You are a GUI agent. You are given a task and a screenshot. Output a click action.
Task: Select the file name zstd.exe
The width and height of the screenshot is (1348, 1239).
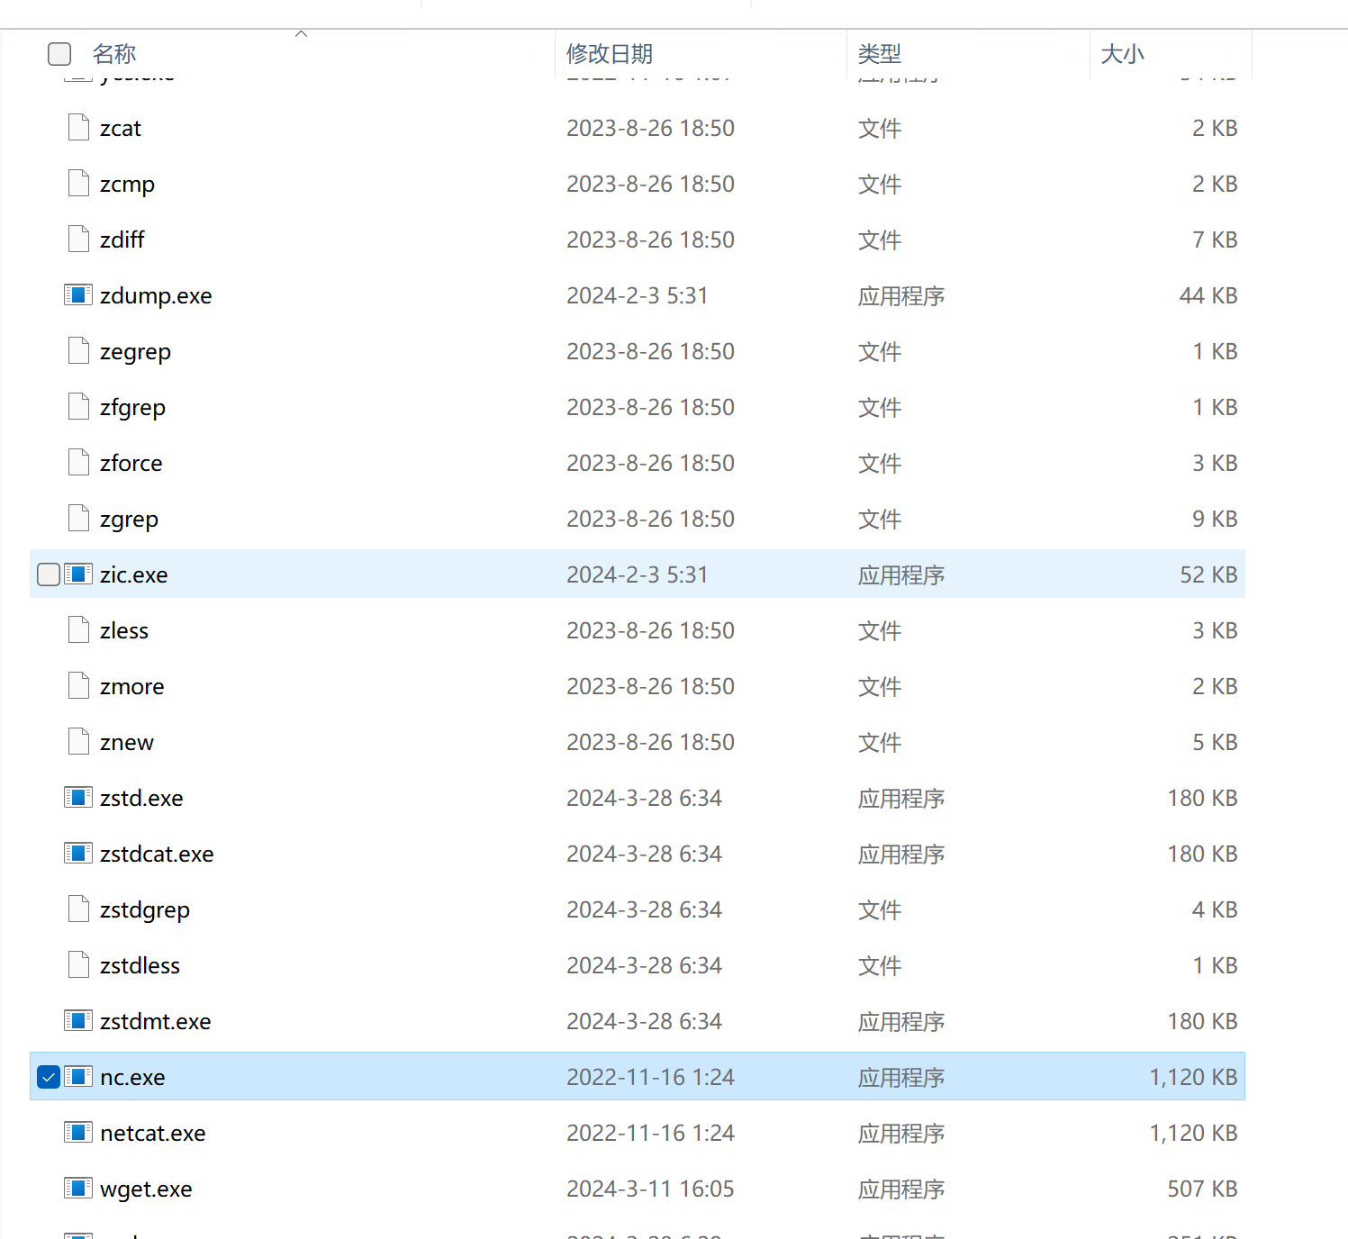coord(141,798)
